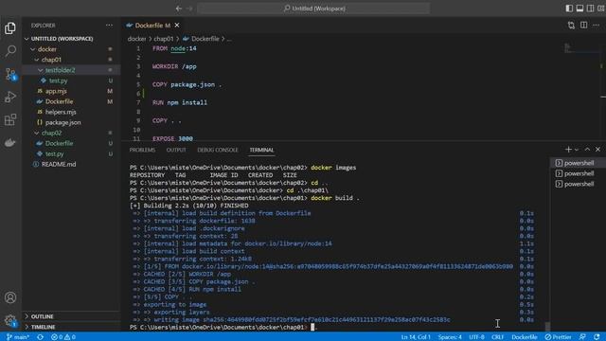Close the terminal panel

pos(597,150)
